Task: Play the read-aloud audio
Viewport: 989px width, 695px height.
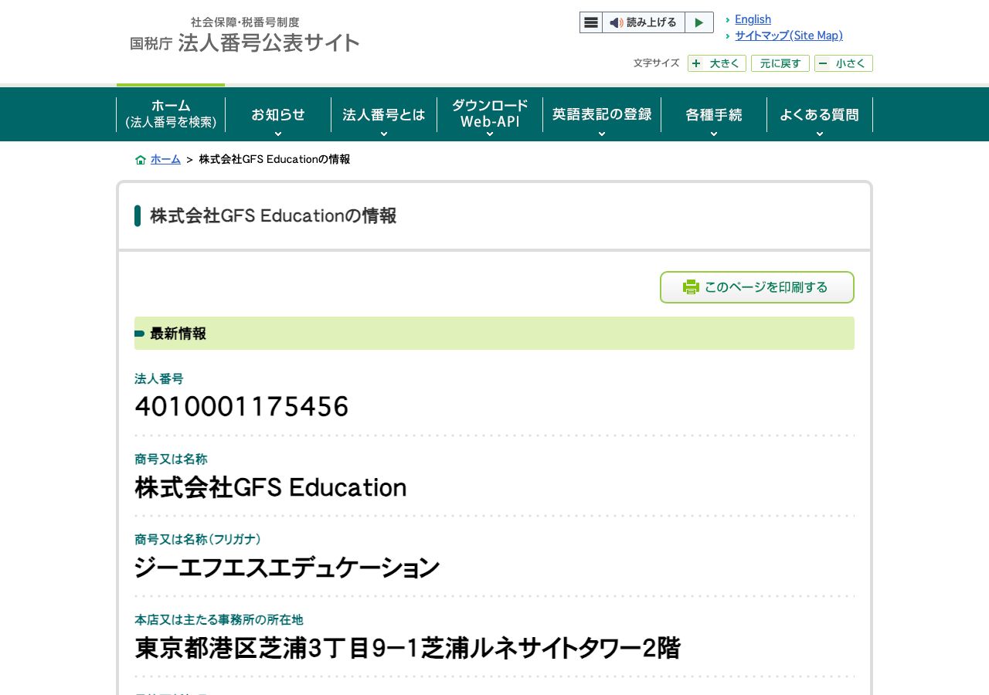Action: point(699,22)
